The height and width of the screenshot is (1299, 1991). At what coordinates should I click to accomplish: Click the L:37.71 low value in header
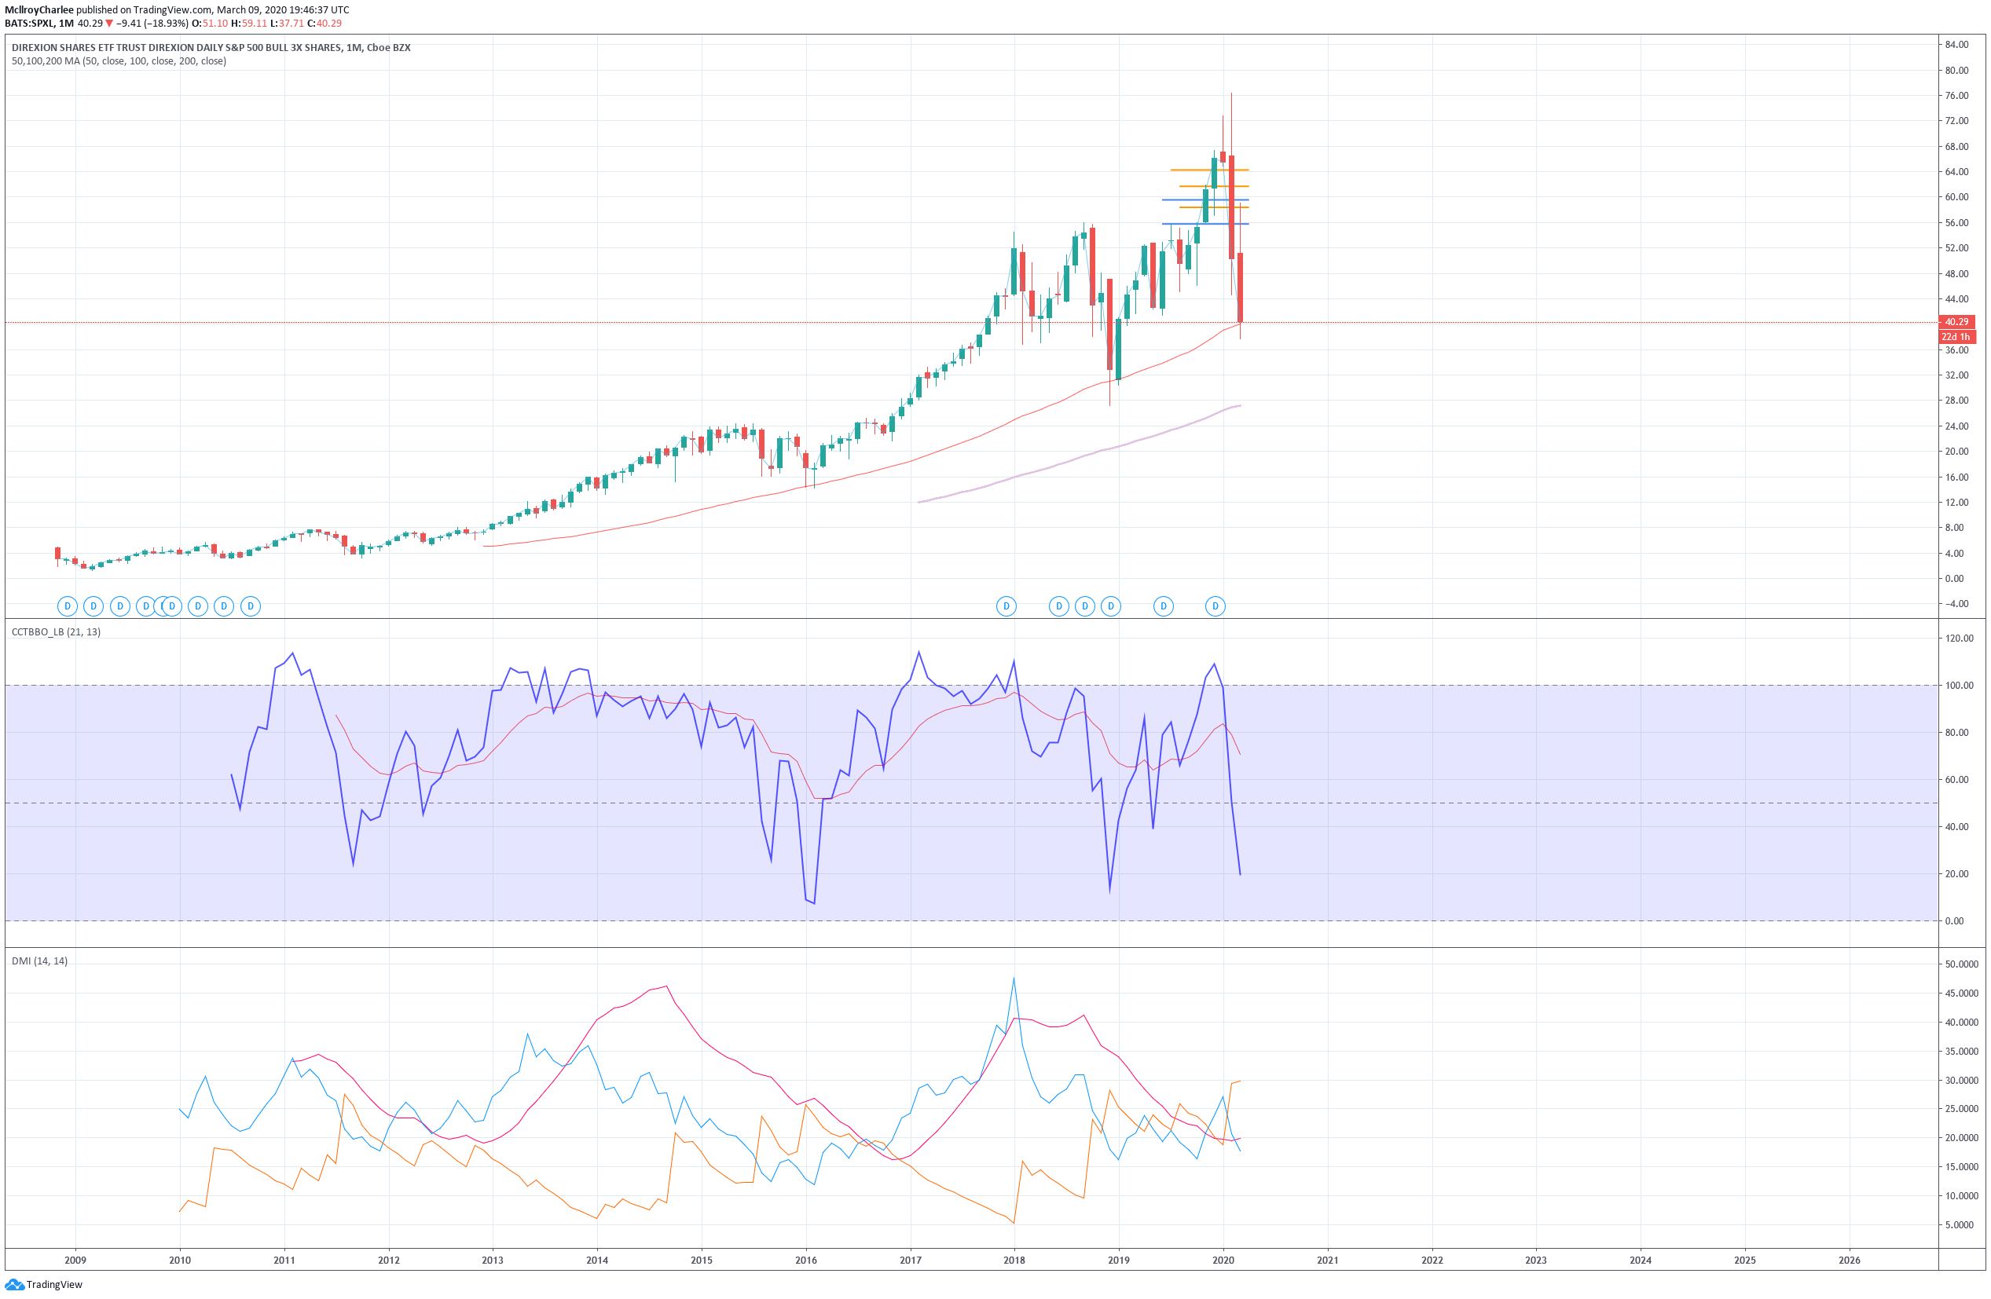[x=287, y=24]
